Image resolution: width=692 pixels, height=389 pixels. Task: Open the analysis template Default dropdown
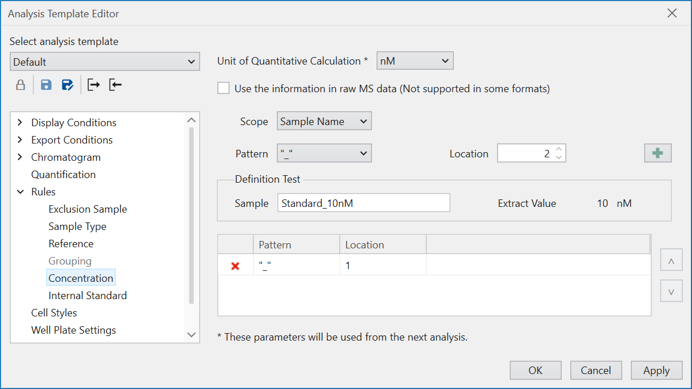pyautogui.click(x=104, y=62)
